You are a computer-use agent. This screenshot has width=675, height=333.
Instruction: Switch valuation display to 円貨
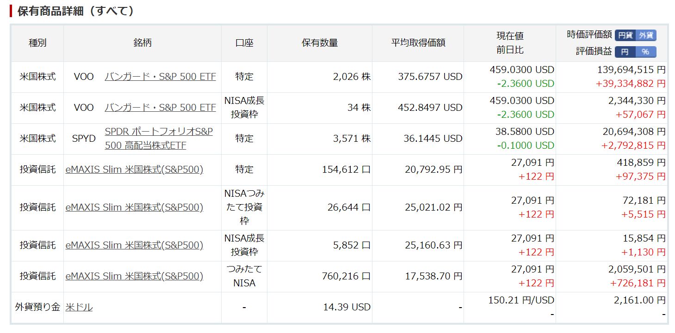click(625, 35)
